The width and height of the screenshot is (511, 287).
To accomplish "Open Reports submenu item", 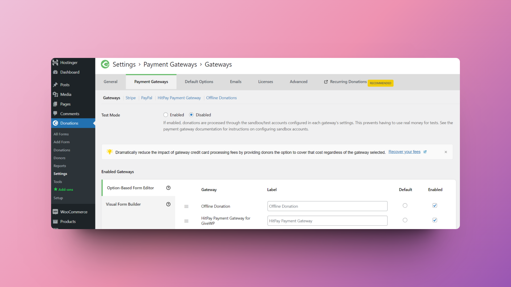I will (60, 166).
